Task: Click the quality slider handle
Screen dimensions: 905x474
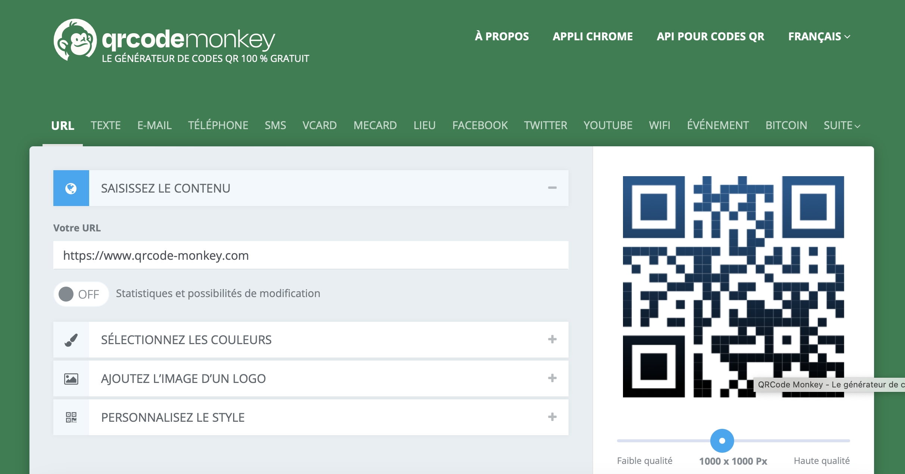Action: click(722, 441)
